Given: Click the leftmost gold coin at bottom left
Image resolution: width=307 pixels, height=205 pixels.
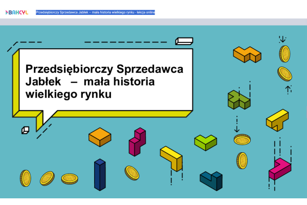Looking at the screenshot, I should (26, 178).
